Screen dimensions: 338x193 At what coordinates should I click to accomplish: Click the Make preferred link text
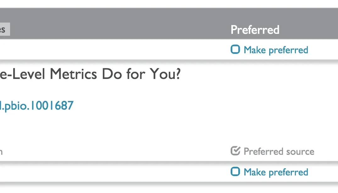tap(276, 50)
